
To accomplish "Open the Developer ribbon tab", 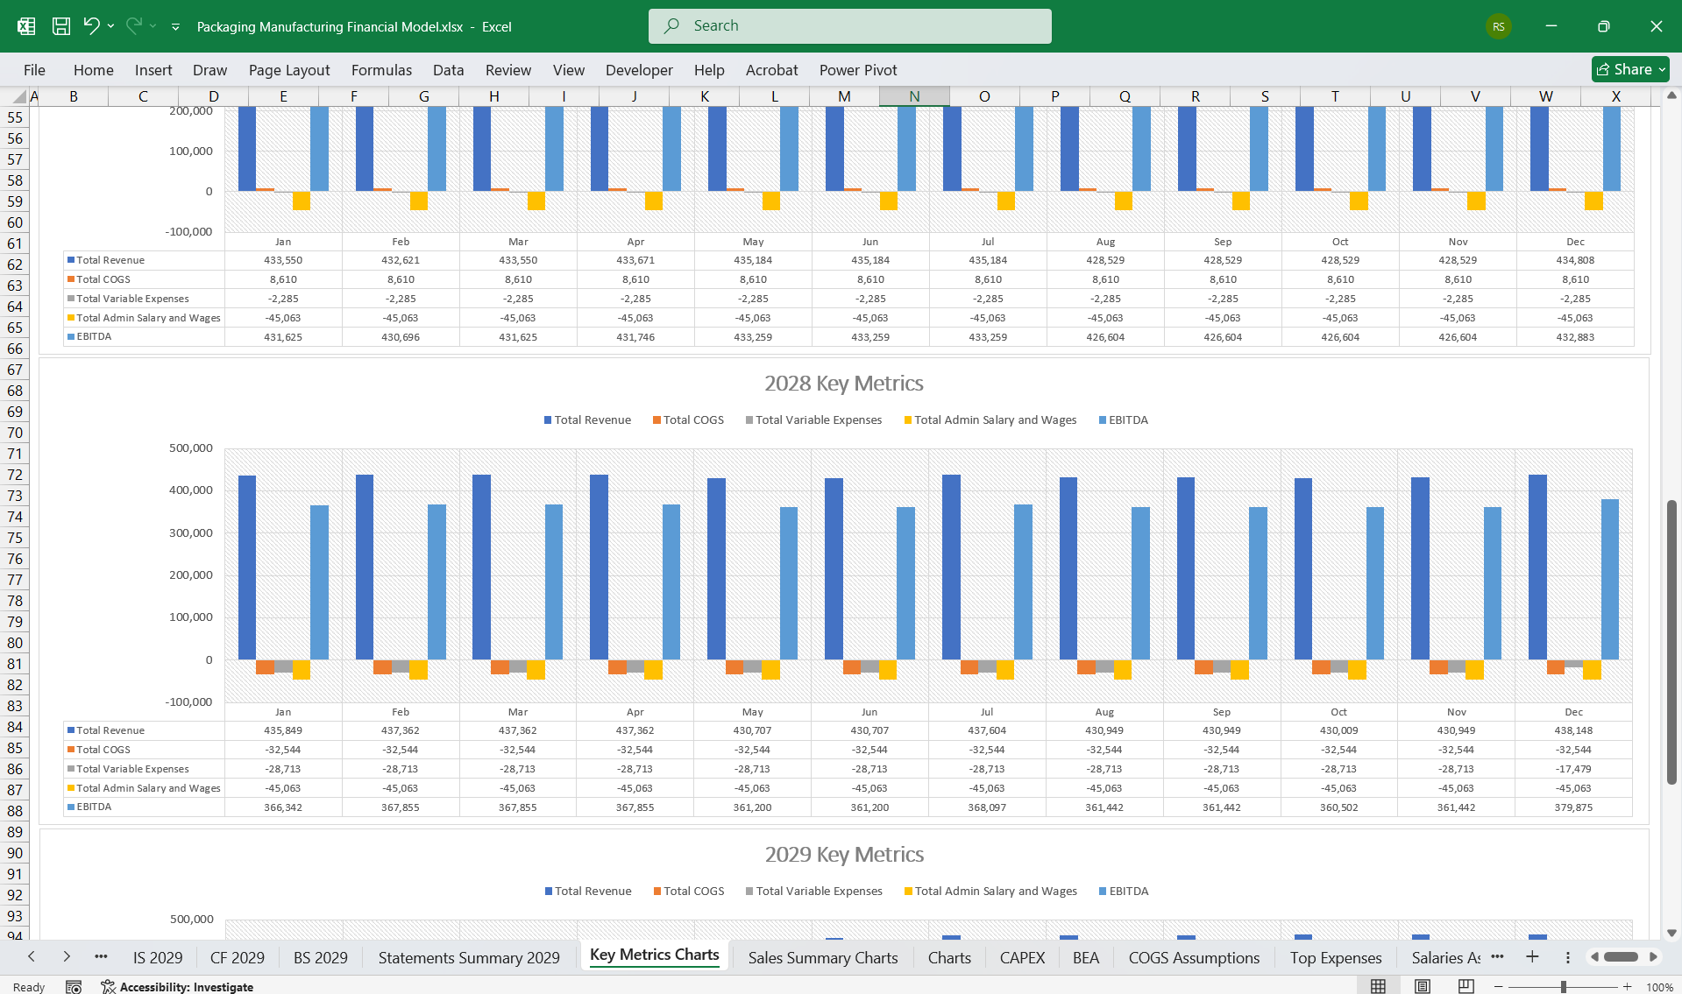I will pyautogui.click(x=639, y=70).
